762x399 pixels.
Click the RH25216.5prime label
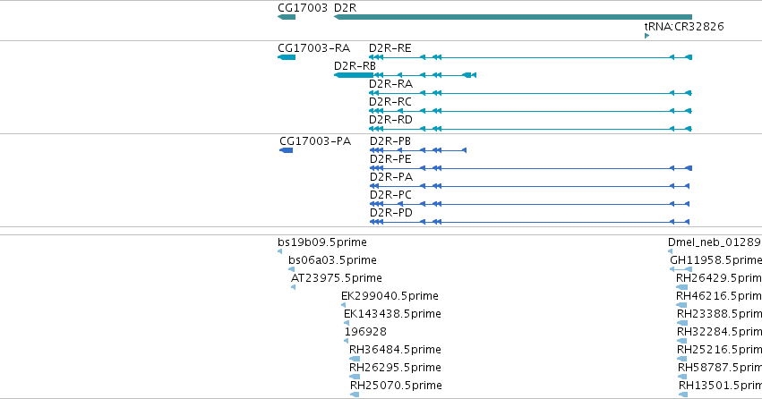(719, 350)
